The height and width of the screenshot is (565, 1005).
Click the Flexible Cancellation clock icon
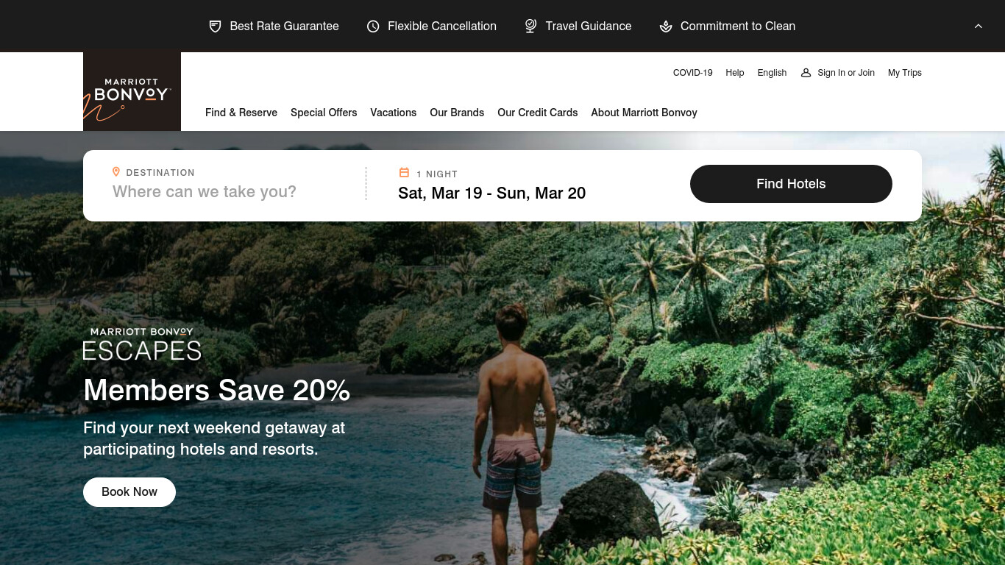click(x=373, y=26)
